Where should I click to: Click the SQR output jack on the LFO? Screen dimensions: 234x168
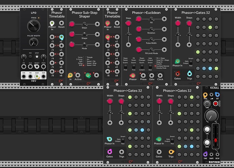pos(43,76)
